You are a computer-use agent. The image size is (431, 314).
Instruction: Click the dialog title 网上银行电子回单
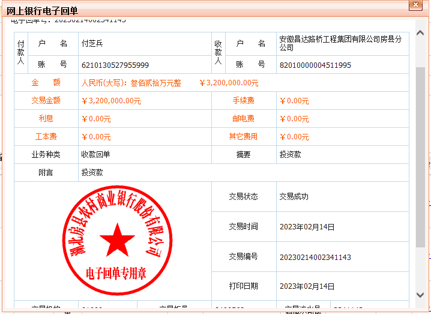(42, 11)
